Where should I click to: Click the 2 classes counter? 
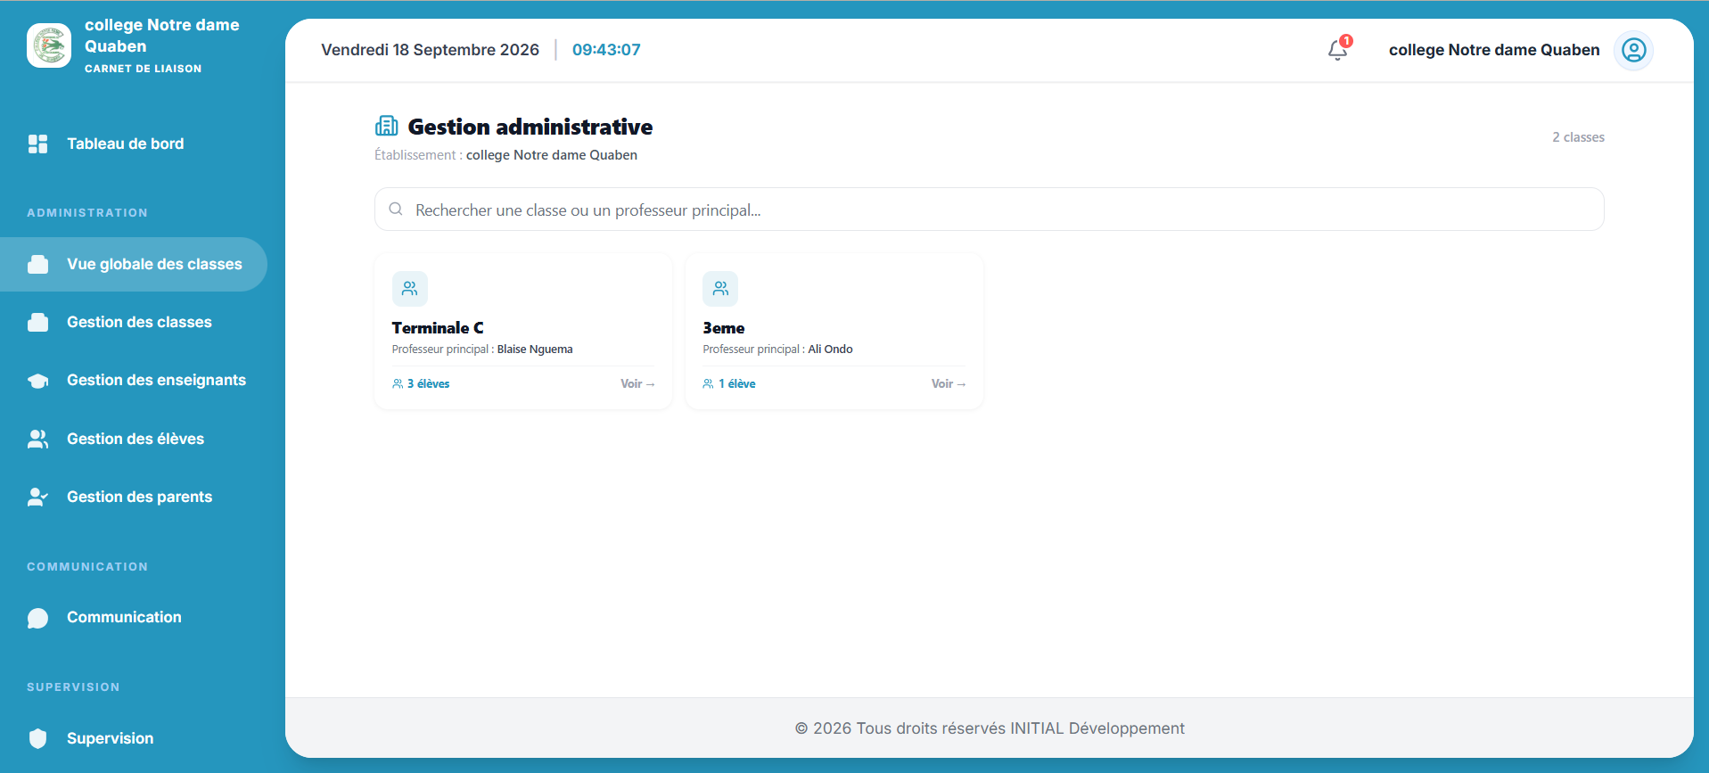click(1578, 137)
